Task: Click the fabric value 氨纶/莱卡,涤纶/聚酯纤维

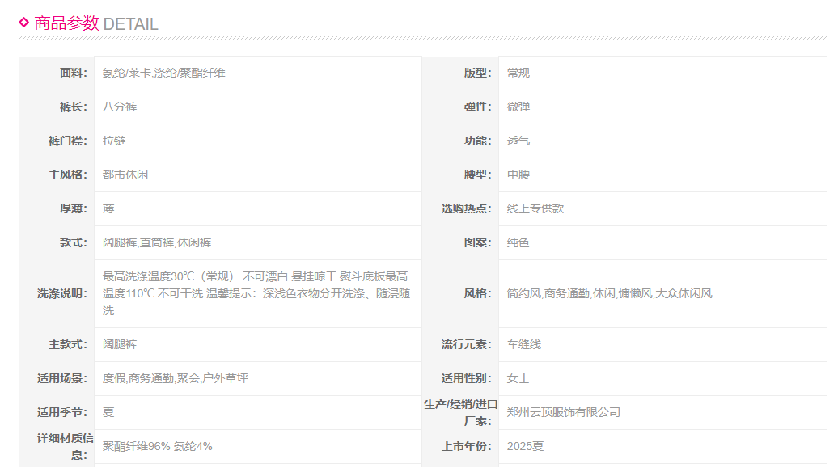Action: click(163, 73)
